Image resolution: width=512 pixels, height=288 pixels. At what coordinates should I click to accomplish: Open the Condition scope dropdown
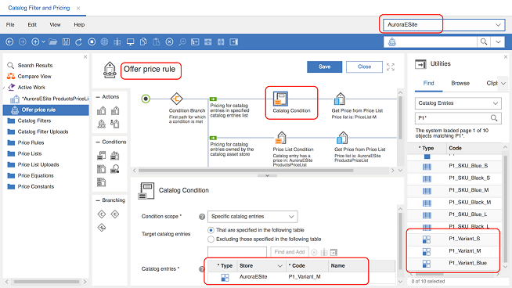(252, 217)
